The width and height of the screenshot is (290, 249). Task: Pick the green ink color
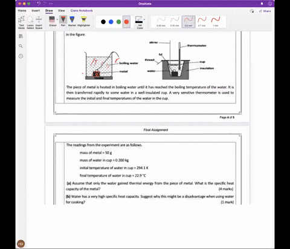coord(119,22)
